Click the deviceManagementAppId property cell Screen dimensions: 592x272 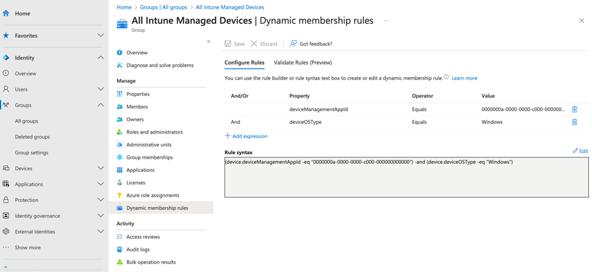click(x=318, y=109)
